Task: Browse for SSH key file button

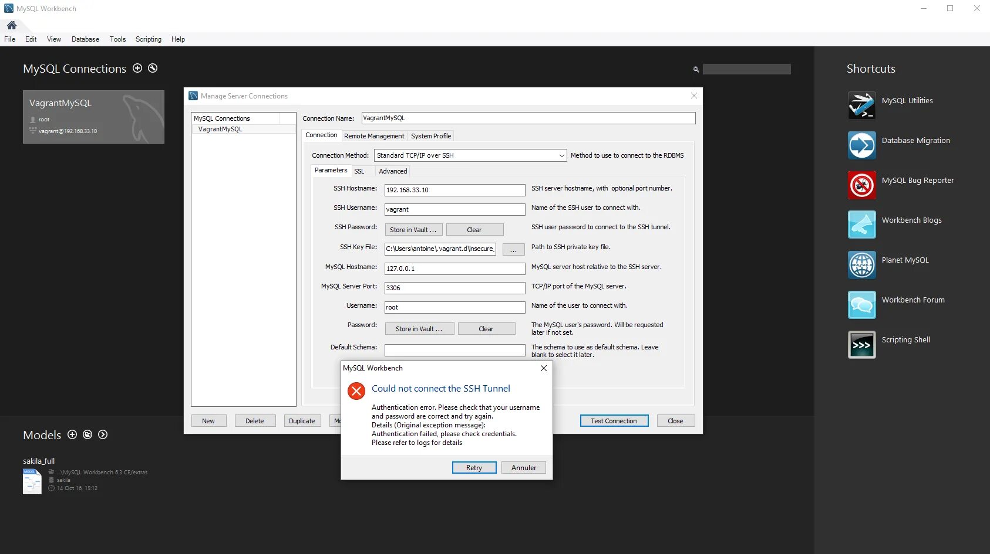Action: pyautogui.click(x=514, y=250)
